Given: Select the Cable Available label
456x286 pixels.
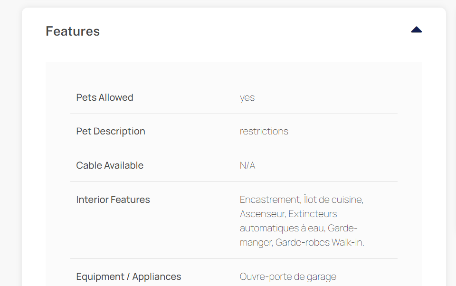Looking at the screenshot, I should coord(110,165).
